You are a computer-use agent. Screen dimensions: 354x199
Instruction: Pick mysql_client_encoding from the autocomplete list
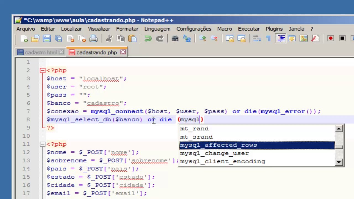[257, 161]
